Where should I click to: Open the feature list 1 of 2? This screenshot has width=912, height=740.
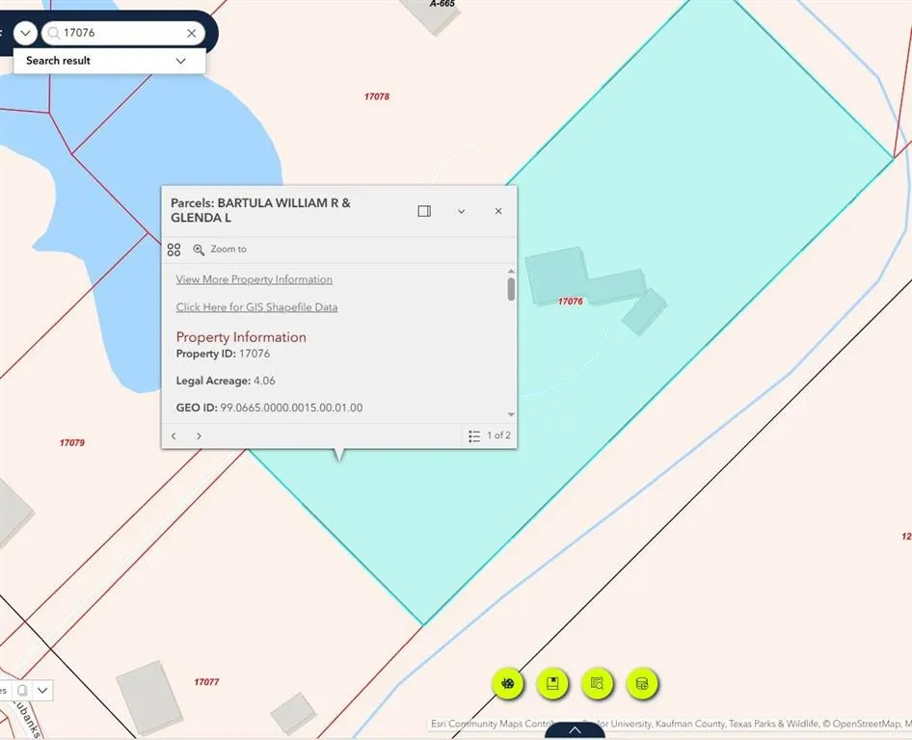point(490,436)
